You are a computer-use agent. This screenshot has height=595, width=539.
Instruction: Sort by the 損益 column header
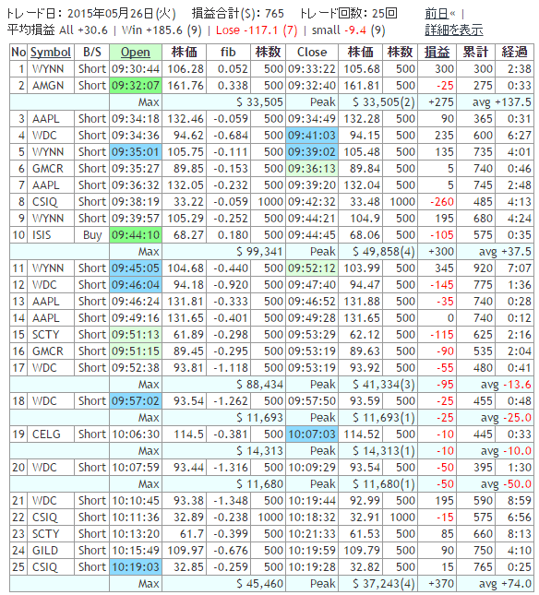437,52
